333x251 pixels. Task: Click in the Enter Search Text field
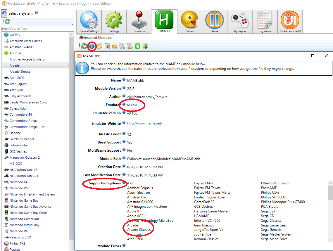pyautogui.click(x=38, y=29)
